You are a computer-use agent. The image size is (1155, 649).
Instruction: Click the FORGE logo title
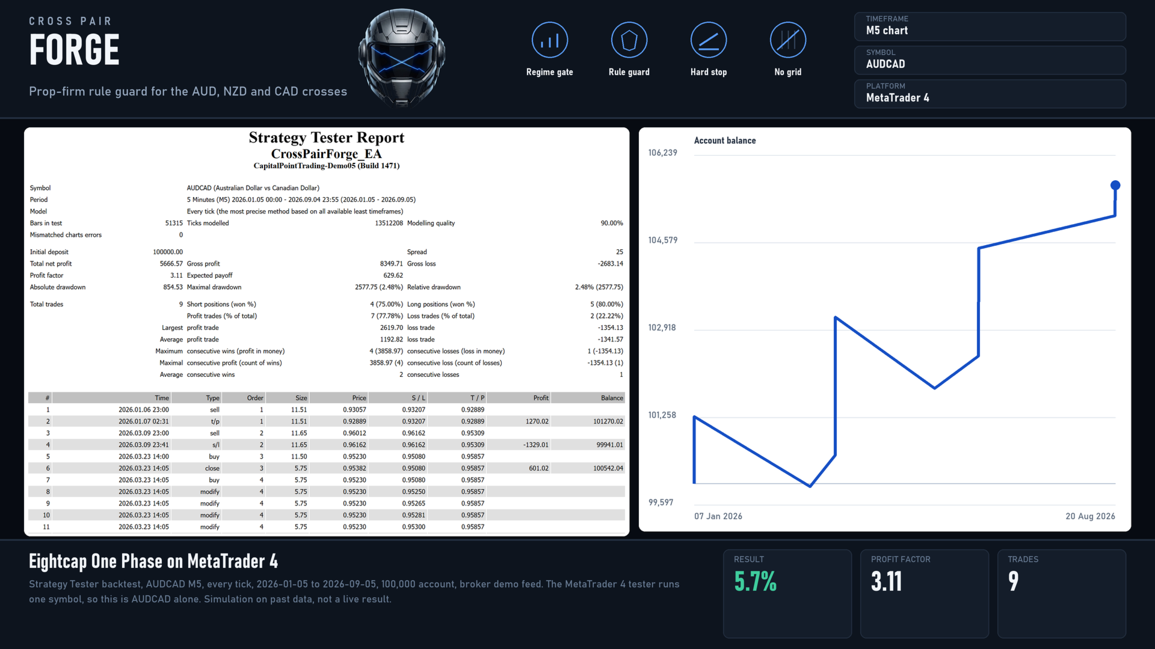pyautogui.click(x=74, y=50)
